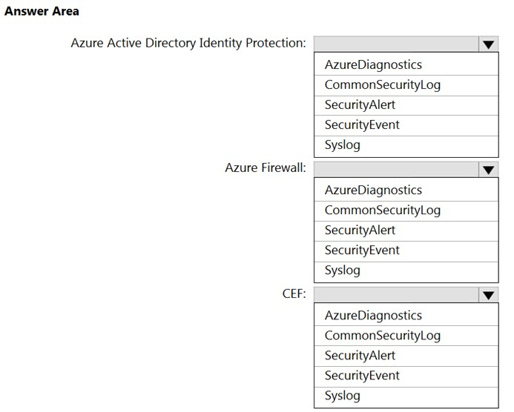The height and width of the screenshot is (412, 514).
Task: Open the Azure Firewall dropdown arrow
Action: pyautogui.click(x=487, y=169)
